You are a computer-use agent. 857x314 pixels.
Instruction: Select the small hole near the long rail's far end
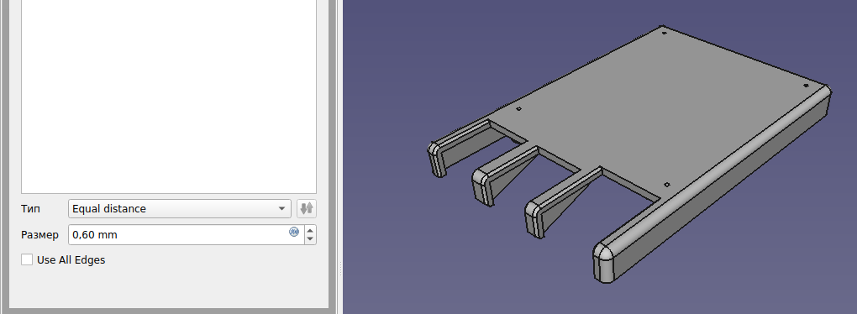(807, 86)
